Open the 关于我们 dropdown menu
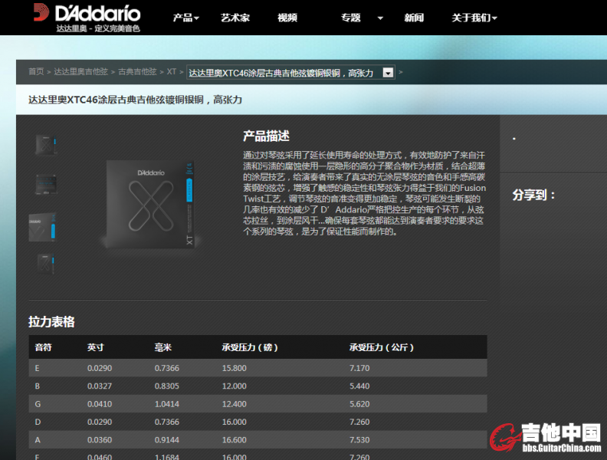Image resolution: width=607 pixels, height=460 pixels. 474,18
